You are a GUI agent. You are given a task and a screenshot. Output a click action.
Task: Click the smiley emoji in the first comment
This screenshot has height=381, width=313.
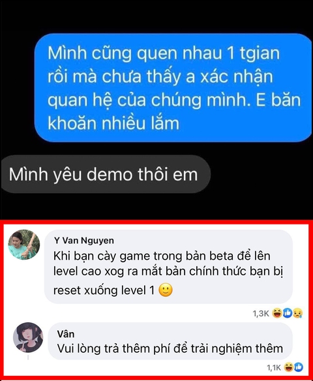click(x=166, y=290)
